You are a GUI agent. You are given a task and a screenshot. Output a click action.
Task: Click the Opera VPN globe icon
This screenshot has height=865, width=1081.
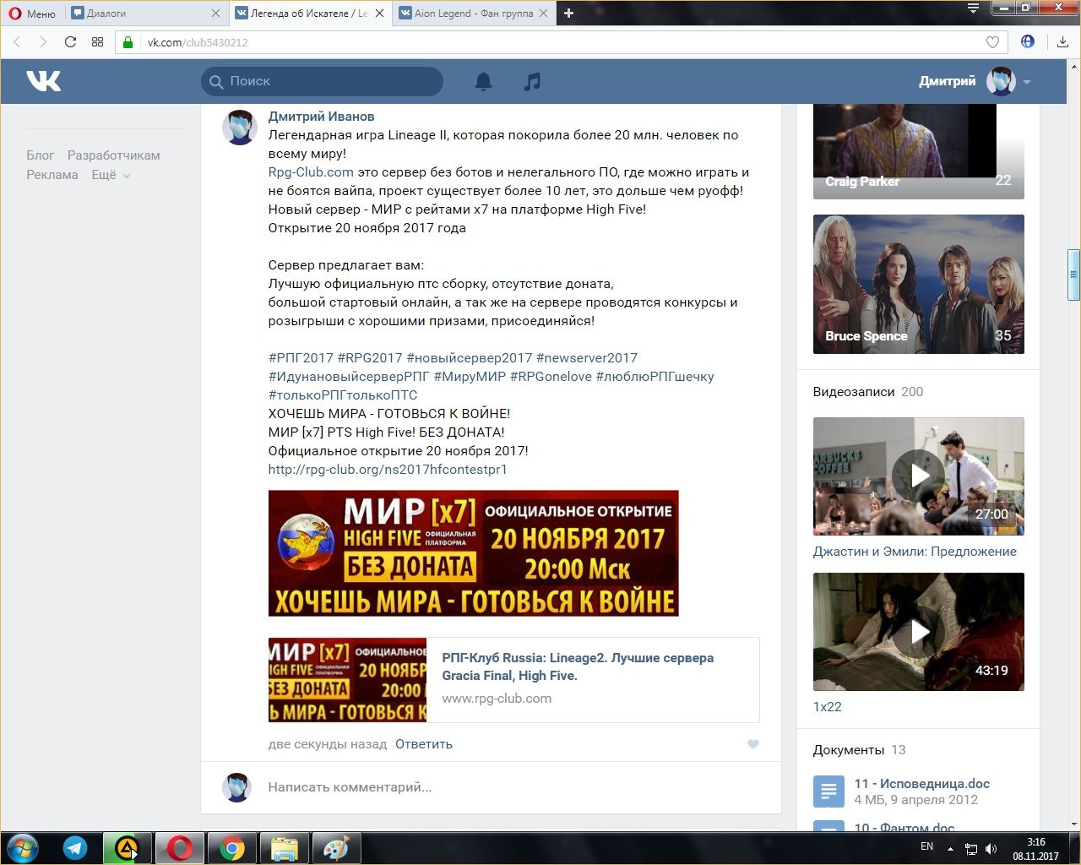[x=1027, y=41]
